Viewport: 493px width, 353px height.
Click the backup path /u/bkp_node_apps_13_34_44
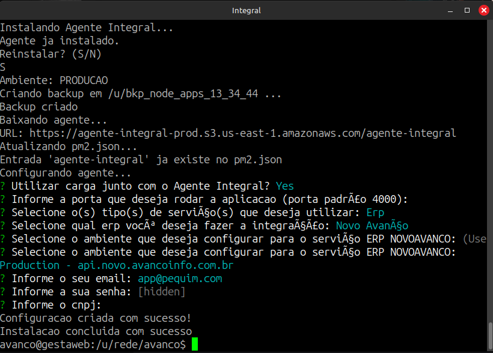(x=183, y=94)
